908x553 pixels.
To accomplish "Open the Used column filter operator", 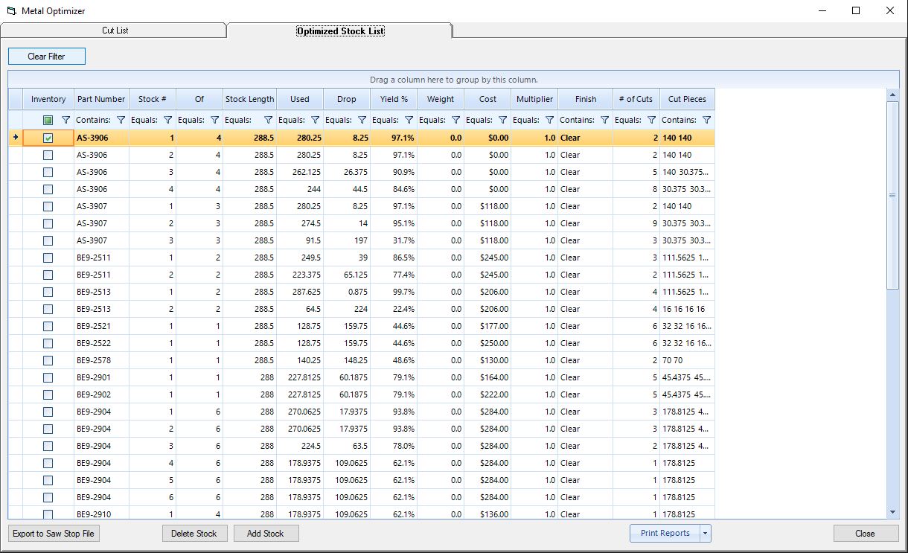I will 291,120.
